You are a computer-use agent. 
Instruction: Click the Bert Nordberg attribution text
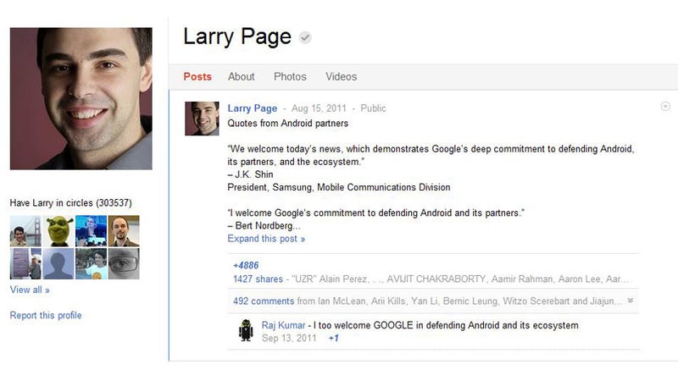264,226
